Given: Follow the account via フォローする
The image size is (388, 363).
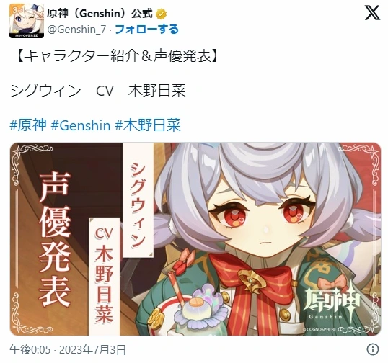Looking at the screenshot, I should 146,30.
